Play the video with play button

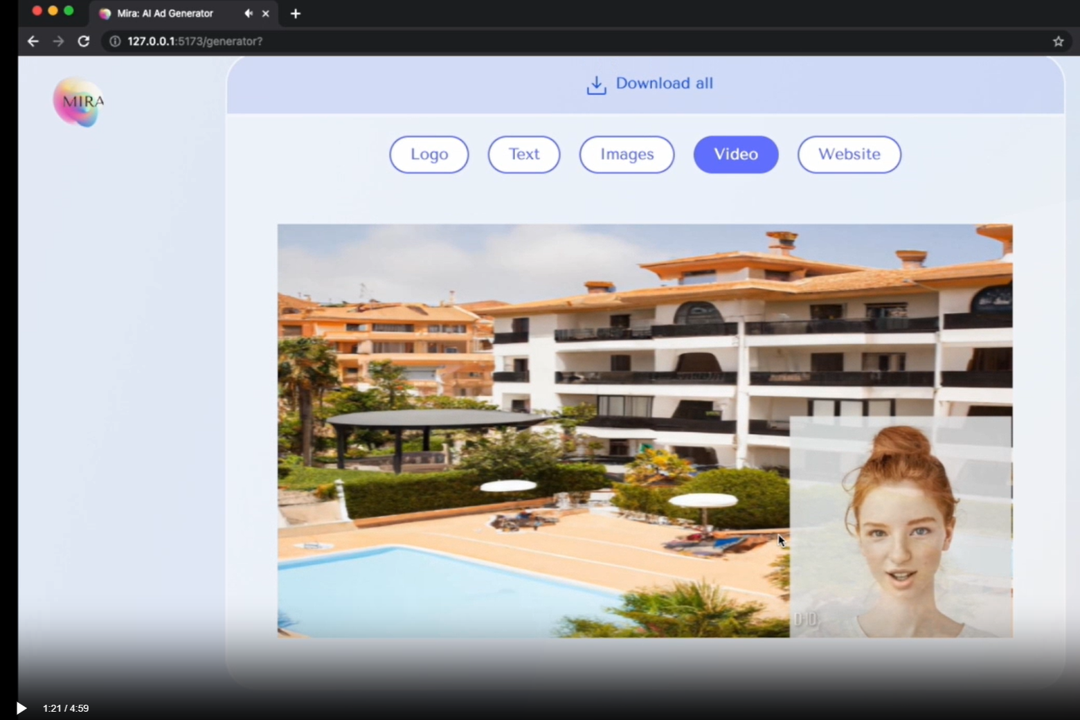pos(21,708)
